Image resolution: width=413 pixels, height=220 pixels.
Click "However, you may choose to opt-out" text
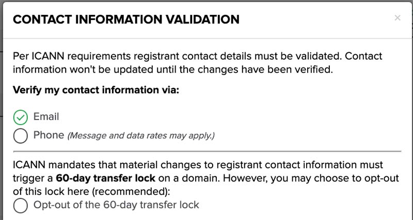click(311, 178)
